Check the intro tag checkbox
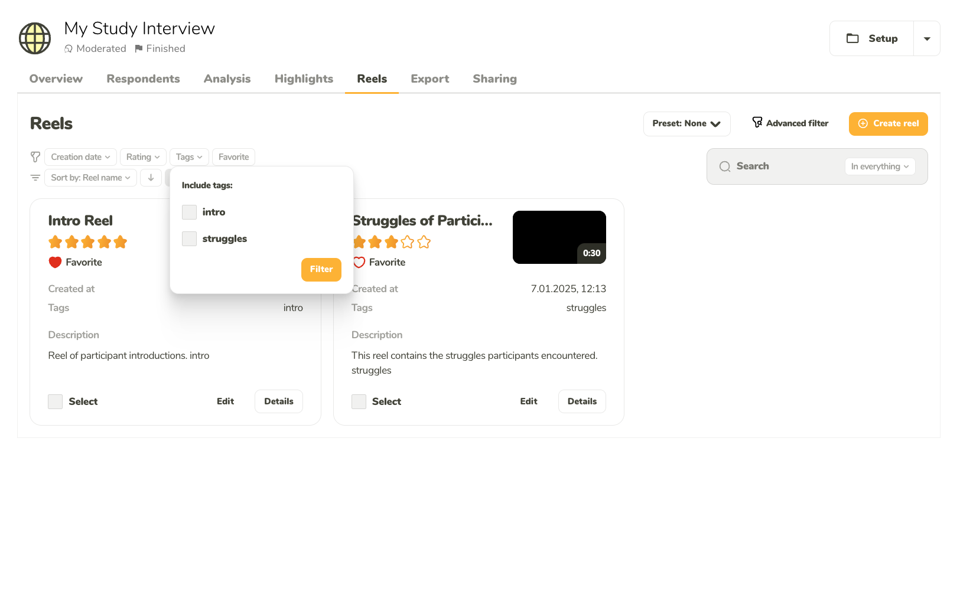This screenshot has height=608, width=960. click(189, 212)
